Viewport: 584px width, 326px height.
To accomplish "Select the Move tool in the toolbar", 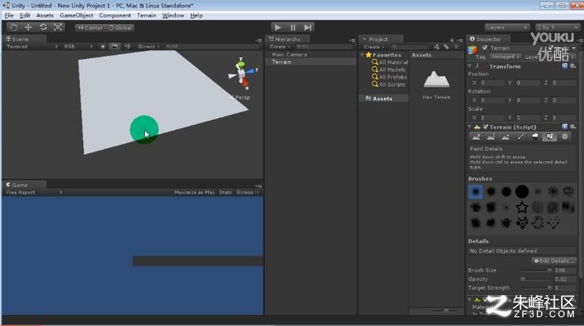I will point(28,27).
